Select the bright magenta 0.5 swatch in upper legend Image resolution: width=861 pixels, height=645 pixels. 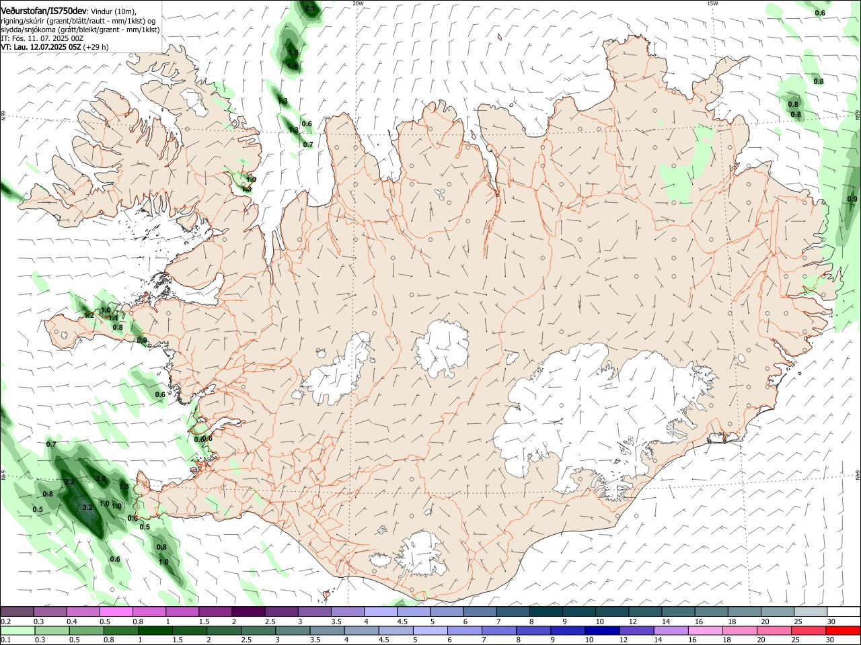116,611
